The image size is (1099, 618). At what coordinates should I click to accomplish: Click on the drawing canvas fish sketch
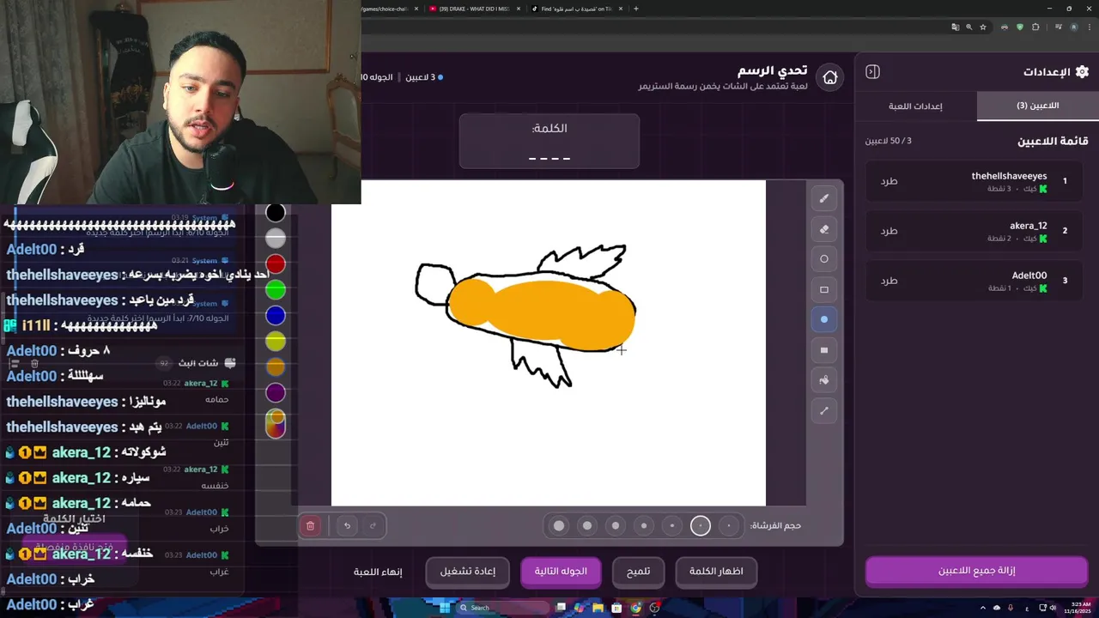526,316
